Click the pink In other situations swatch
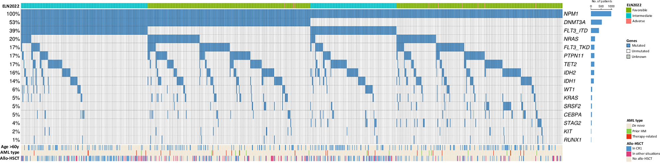This screenshot has height=163, width=660. 629,154
